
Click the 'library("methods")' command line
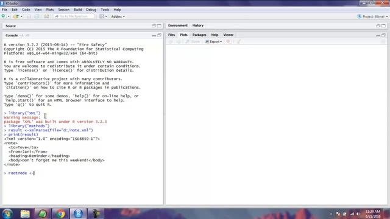27,126
